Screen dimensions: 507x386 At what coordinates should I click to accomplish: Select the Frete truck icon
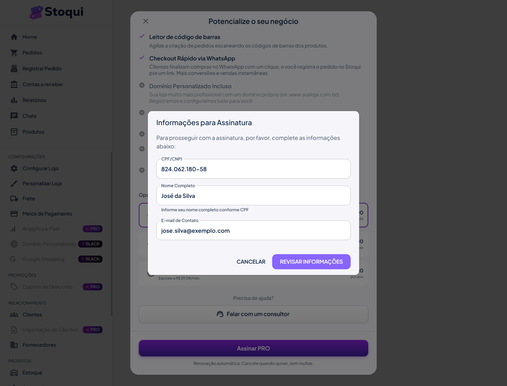point(14,199)
